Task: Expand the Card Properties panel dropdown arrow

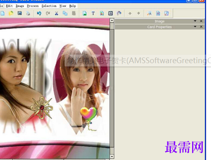Action: tap(195, 27)
